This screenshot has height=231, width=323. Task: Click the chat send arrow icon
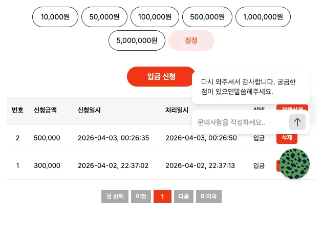(x=297, y=122)
